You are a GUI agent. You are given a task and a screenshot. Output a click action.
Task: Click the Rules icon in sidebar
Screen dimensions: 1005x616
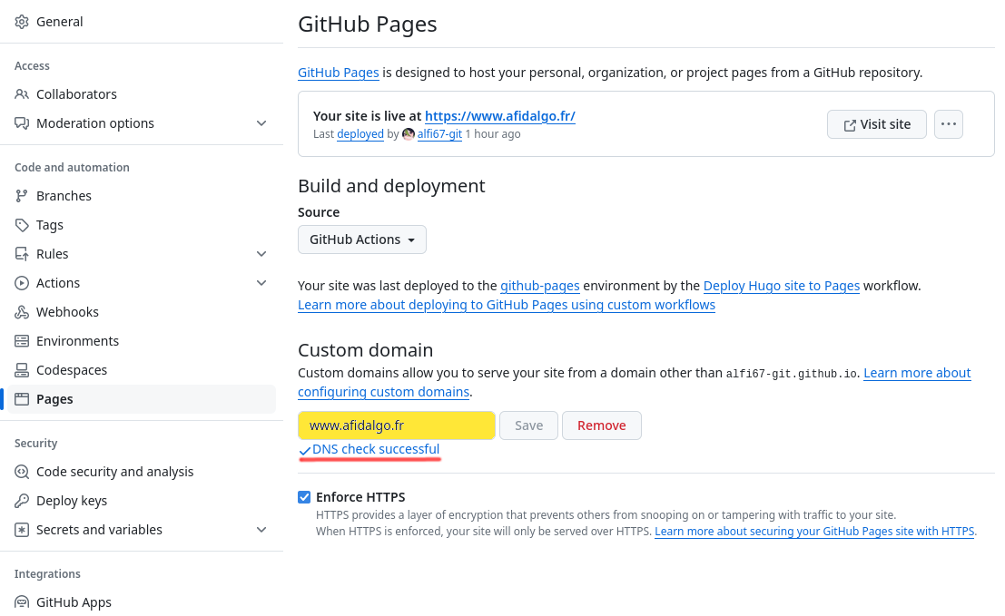22,254
